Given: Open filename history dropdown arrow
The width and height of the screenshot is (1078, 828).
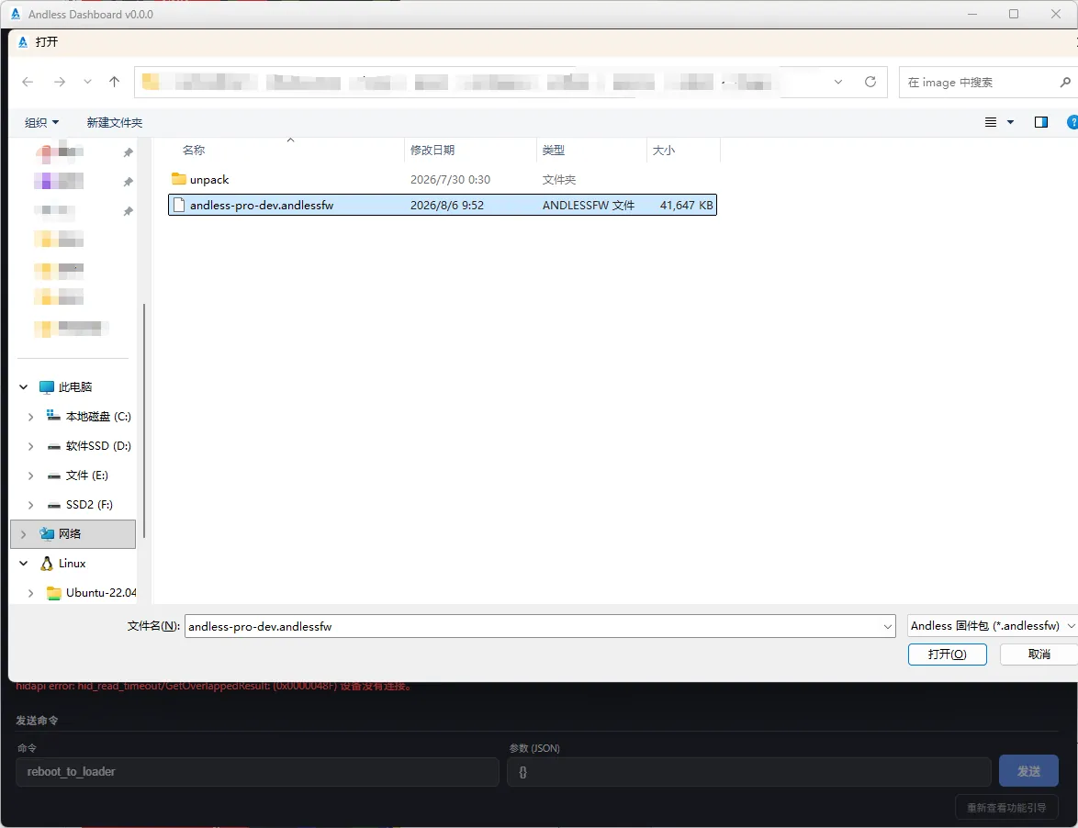Looking at the screenshot, I should point(888,626).
